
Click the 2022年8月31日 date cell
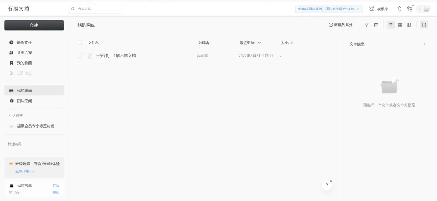coord(258,56)
